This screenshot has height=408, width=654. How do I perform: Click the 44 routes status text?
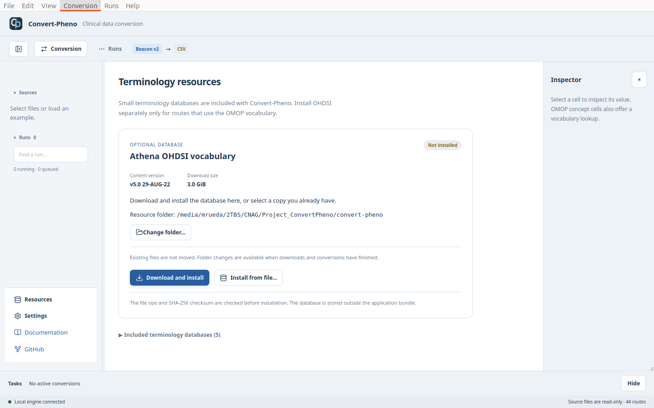(636, 402)
